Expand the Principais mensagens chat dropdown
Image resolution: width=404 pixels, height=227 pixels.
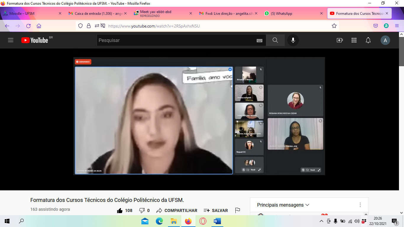283,205
